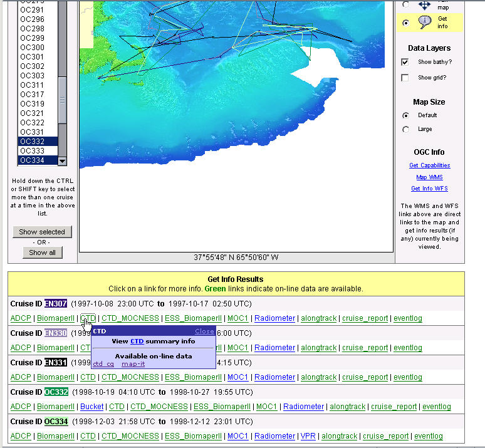Click map-it in the CTD popup
The image size is (485, 448).
(133, 364)
